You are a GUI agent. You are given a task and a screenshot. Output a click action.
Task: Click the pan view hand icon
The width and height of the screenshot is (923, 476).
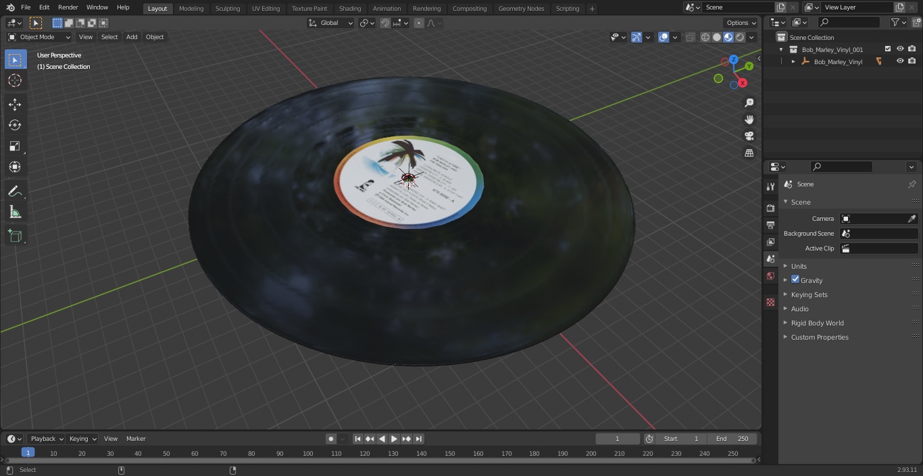tap(749, 120)
